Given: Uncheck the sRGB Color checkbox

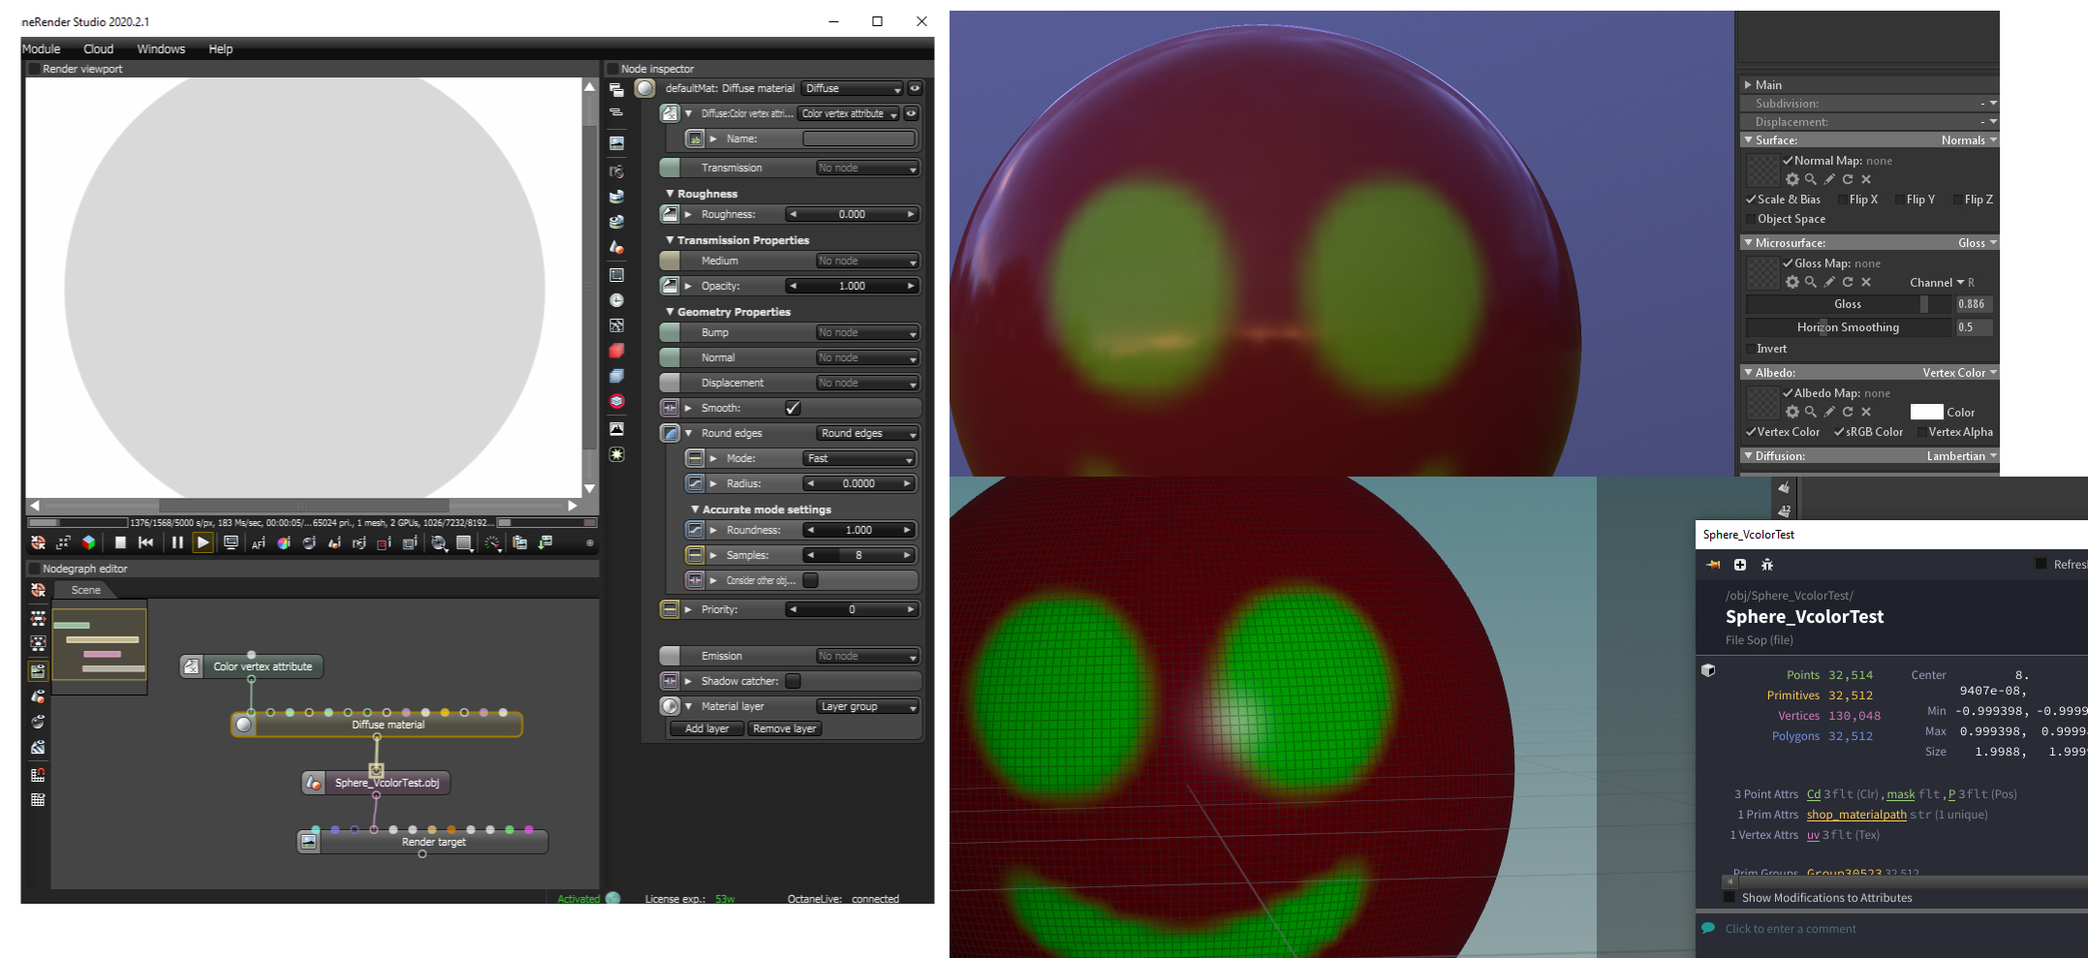Looking at the screenshot, I should pos(1839,432).
